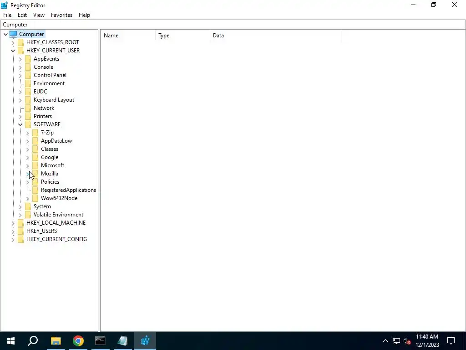The height and width of the screenshot is (350, 466).
Task: Click the Network folder icon
Action: coord(28,108)
